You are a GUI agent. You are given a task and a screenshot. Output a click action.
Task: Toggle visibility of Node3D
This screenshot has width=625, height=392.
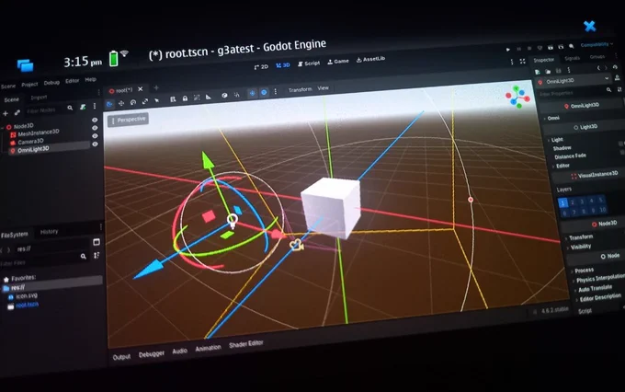click(95, 120)
